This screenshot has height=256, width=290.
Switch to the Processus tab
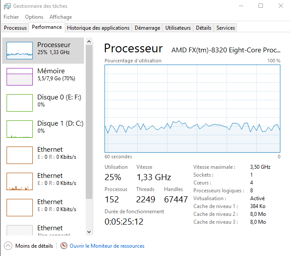point(15,28)
